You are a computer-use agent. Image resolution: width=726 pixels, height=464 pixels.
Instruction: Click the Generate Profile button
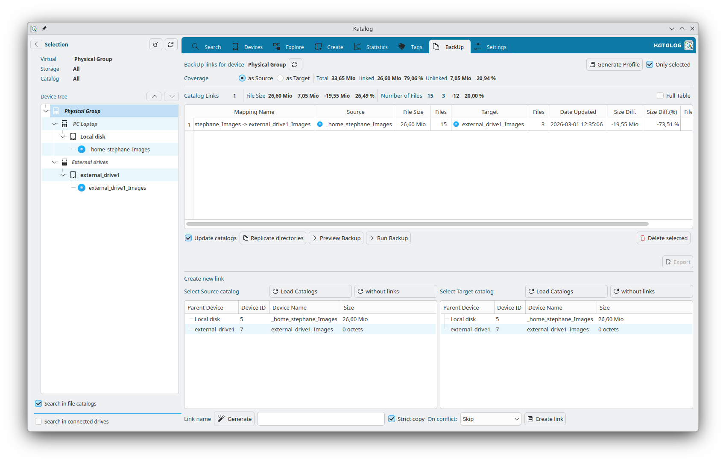pyautogui.click(x=614, y=64)
